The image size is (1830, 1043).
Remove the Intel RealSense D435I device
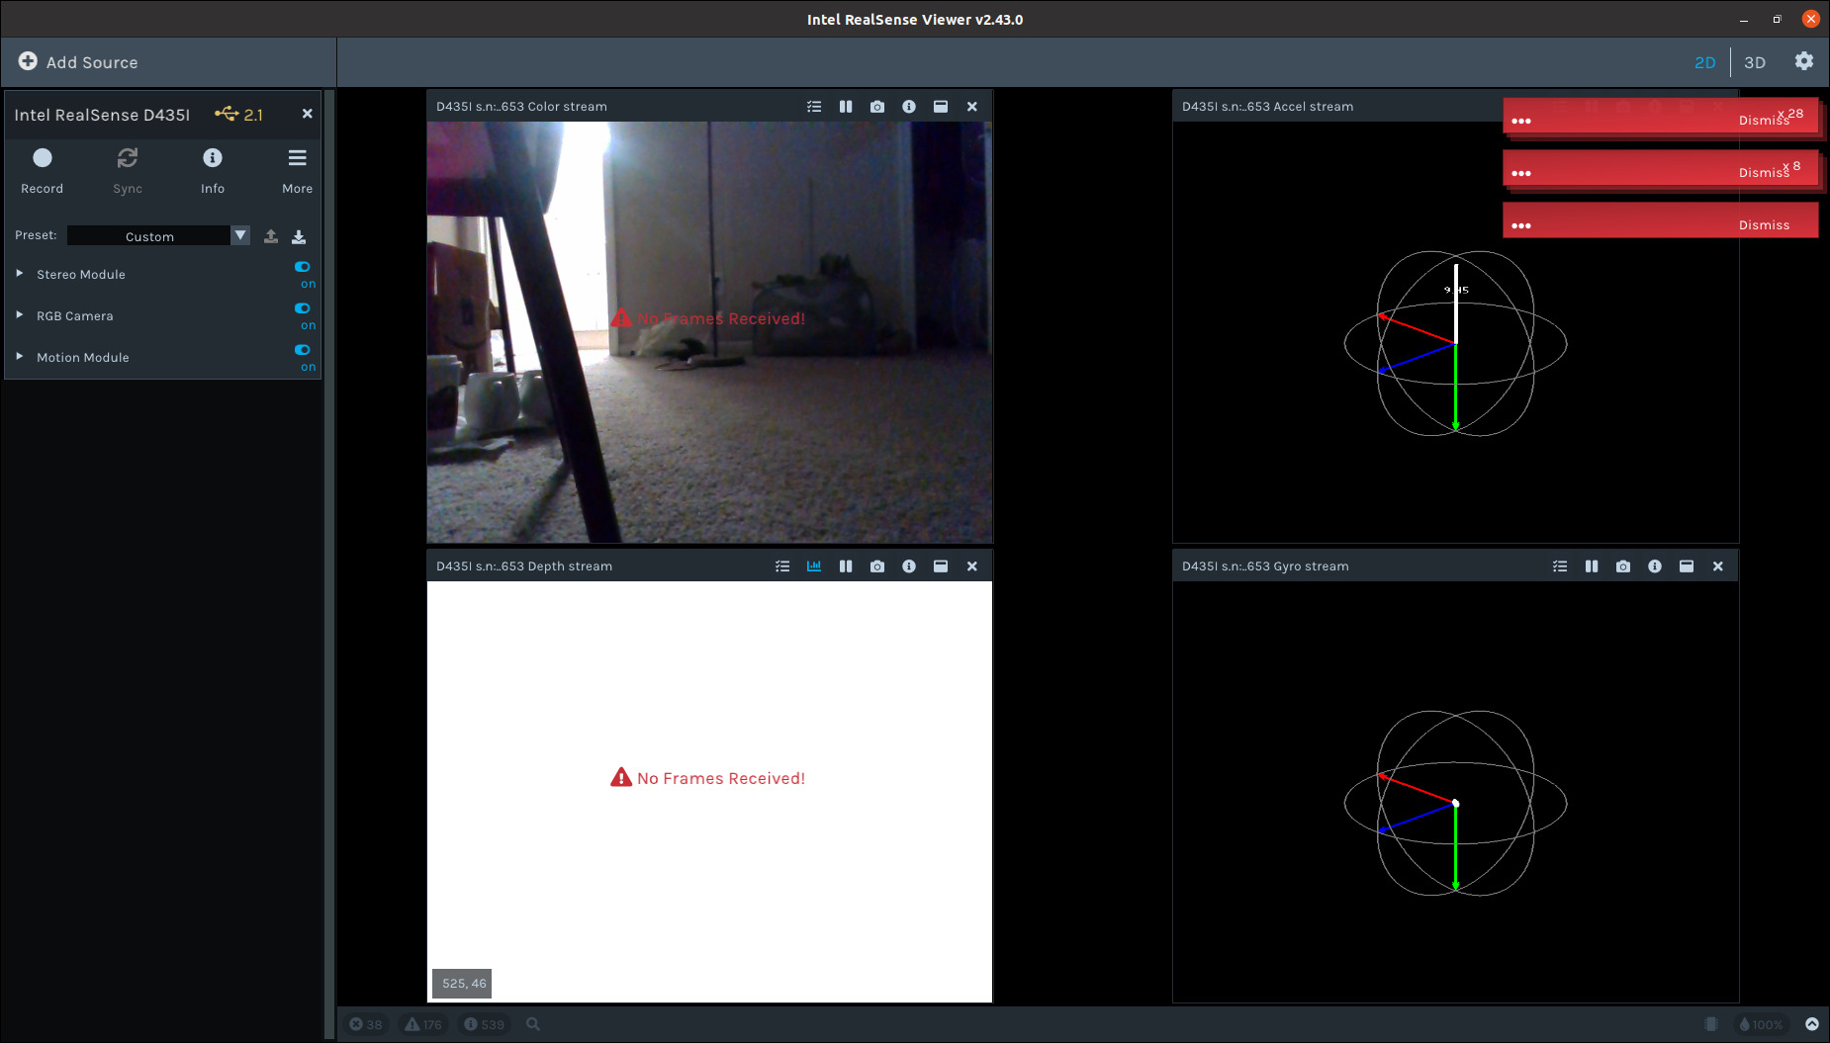[308, 114]
